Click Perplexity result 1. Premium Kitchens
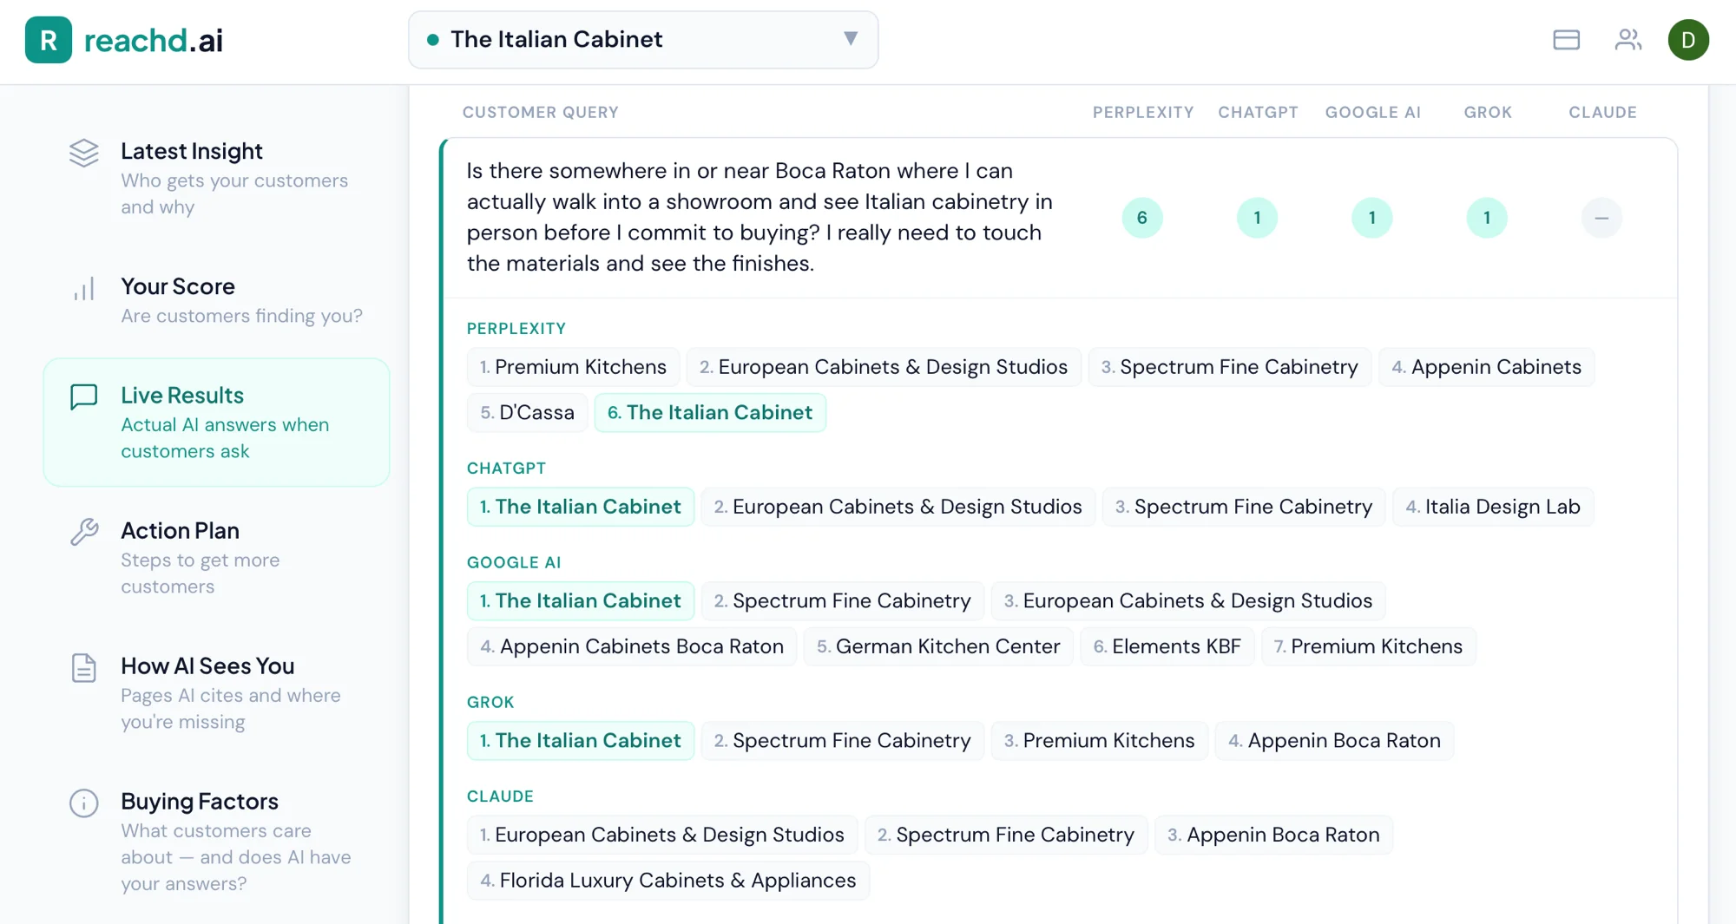Screen dimensions: 1736x924 pyautogui.click(x=573, y=367)
